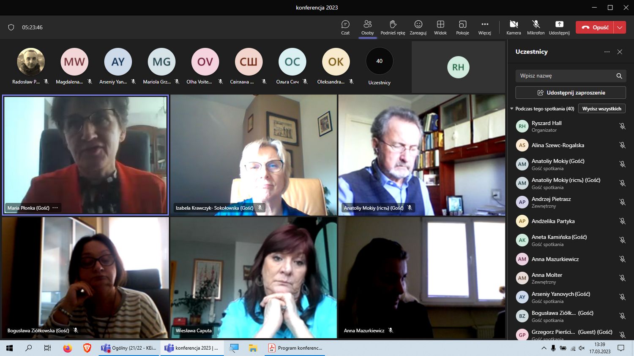Open the Uczestnicy panel more options menu
Screen dimensions: 634x356
[x=607, y=52]
